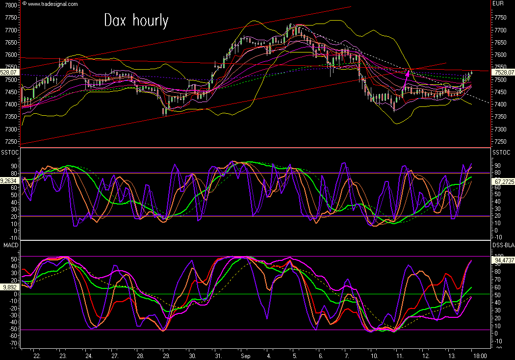The image size is (515, 360).
Task: Select the 22. date marker on the time axis
Action: tap(36, 356)
